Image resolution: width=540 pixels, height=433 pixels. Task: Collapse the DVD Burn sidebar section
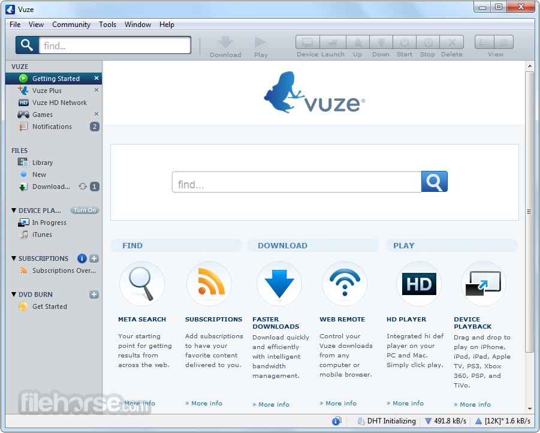pyautogui.click(x=14, y=294)
